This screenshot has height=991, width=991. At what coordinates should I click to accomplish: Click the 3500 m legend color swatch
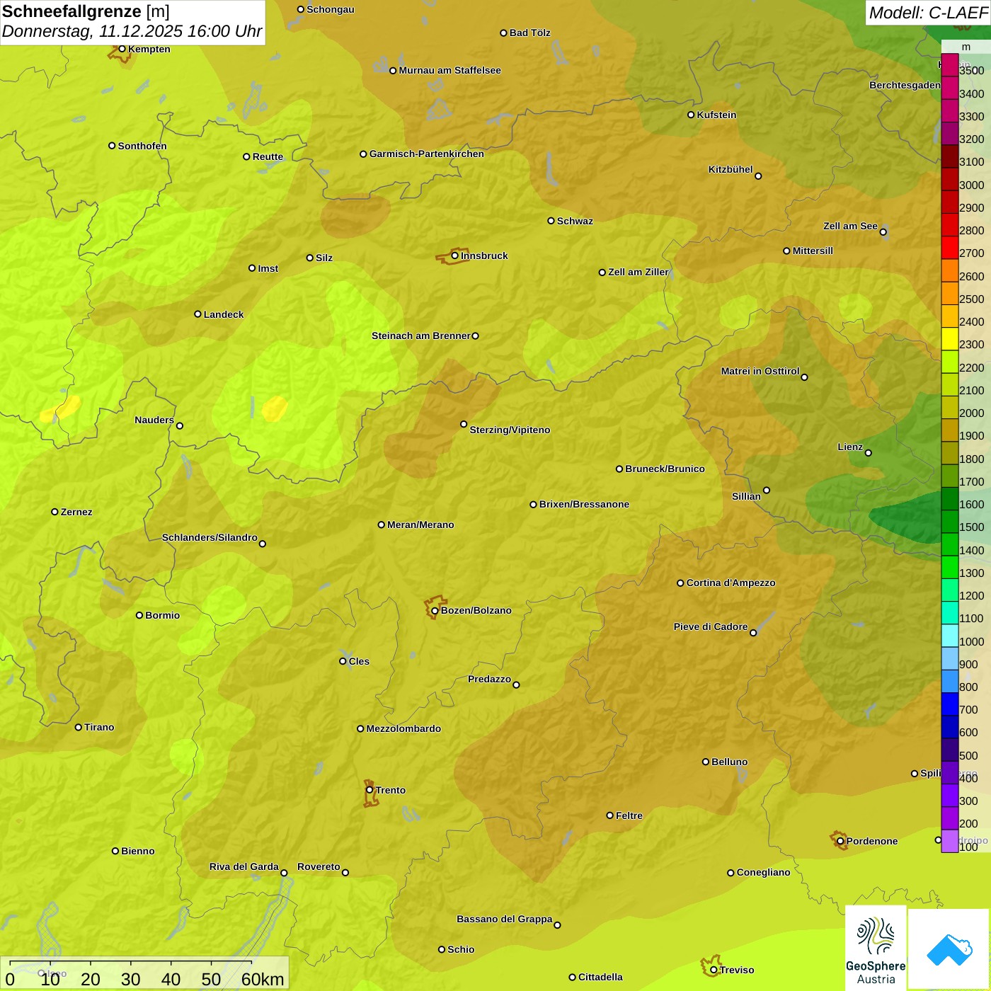click(949, 65)
